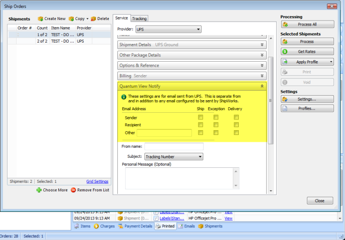The height and width of the screenshot is (240, 345).
Task: Click the From name input field
Action: point(174,146)
